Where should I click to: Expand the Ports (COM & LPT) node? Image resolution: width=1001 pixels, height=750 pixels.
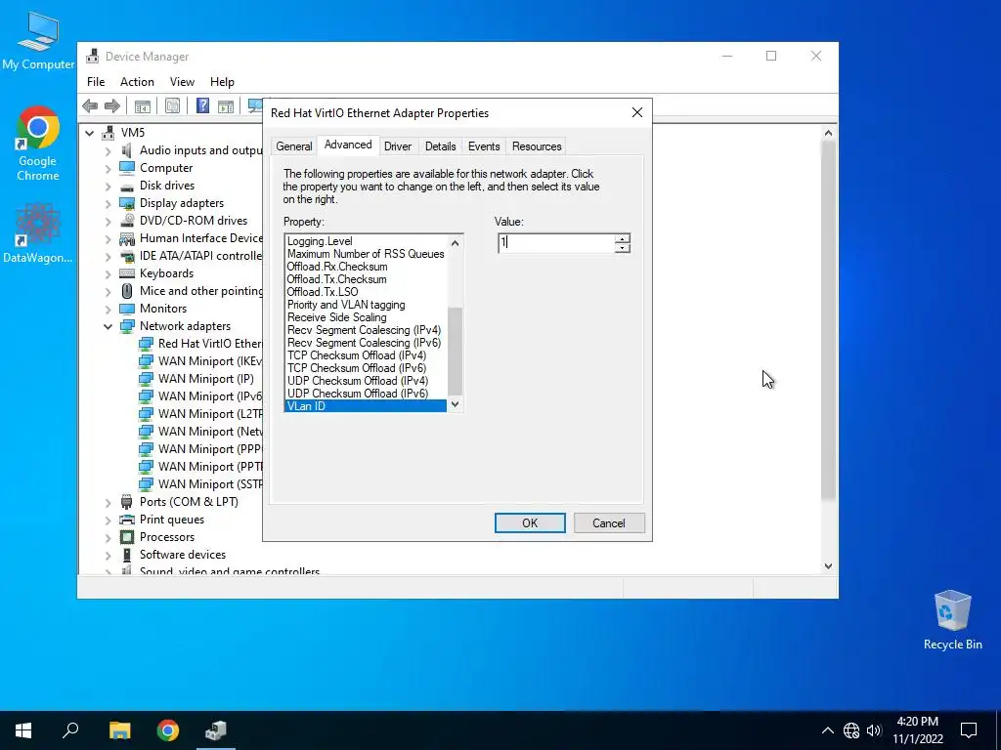coord(108,503)
